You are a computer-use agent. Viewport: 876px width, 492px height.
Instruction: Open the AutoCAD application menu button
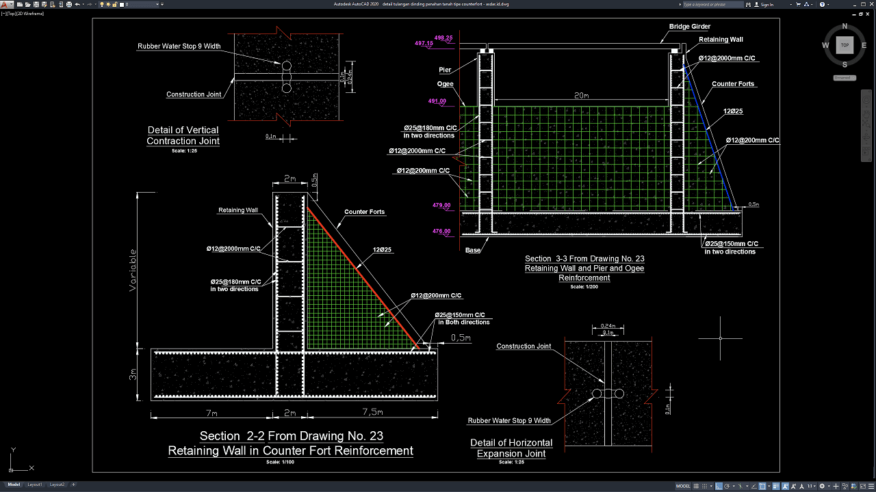[x=6, y=4]
